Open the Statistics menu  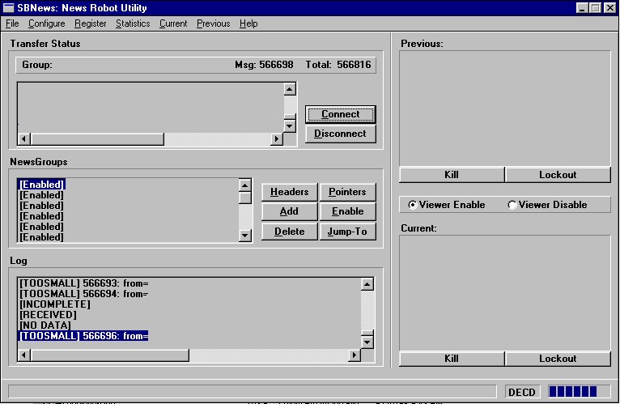pyautogui.click(x=133, y=23)
